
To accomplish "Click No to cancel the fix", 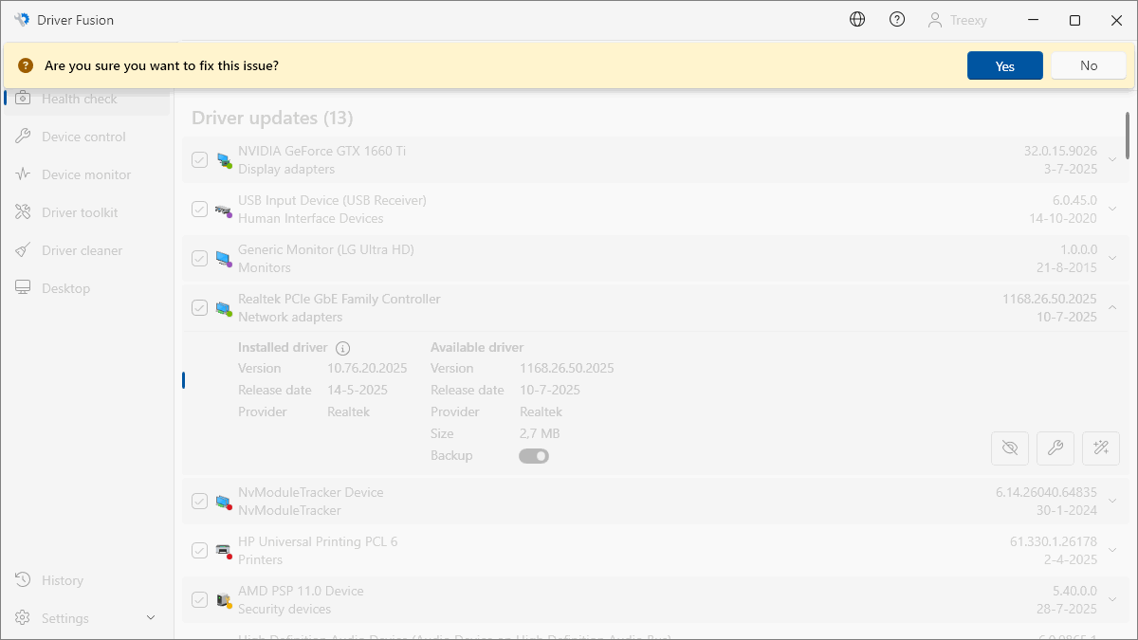I will [1089, 66].
